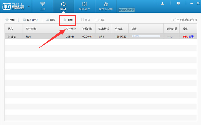
Task: Select the Rec file row
Action: 101,36
